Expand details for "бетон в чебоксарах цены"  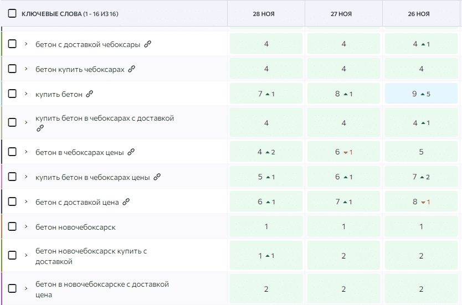(26, 152)
